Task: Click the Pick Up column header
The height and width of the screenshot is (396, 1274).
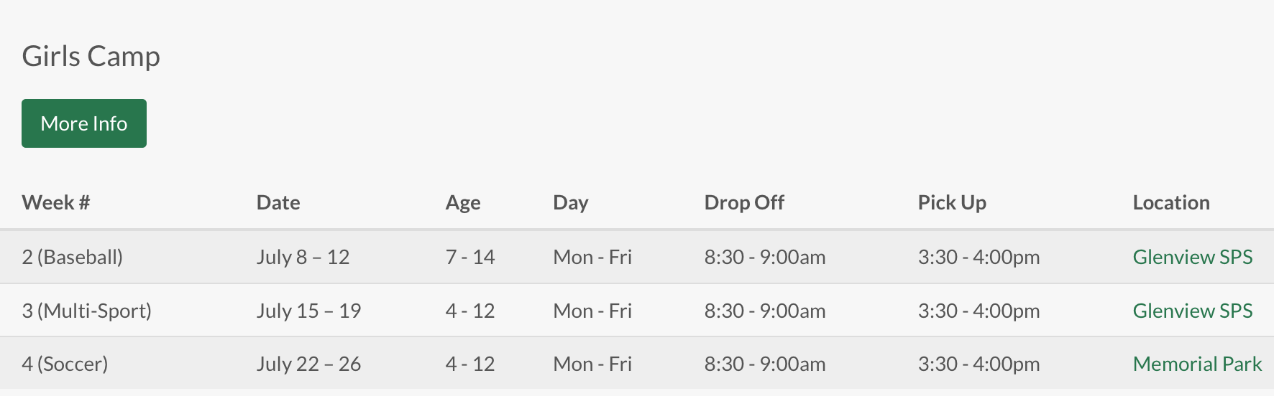Action: (x=952, y=202)
